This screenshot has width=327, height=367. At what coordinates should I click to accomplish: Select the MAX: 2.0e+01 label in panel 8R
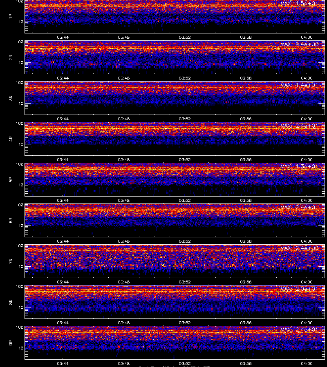coord(299,289)
